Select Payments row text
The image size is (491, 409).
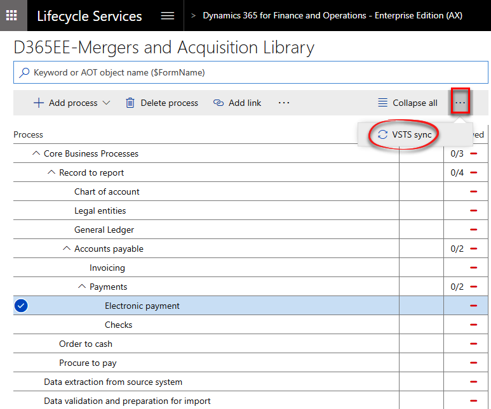(x=109, y=287)
